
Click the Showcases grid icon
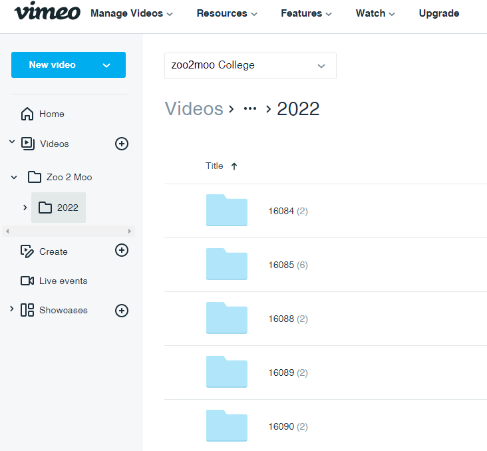tap(27, 310)
